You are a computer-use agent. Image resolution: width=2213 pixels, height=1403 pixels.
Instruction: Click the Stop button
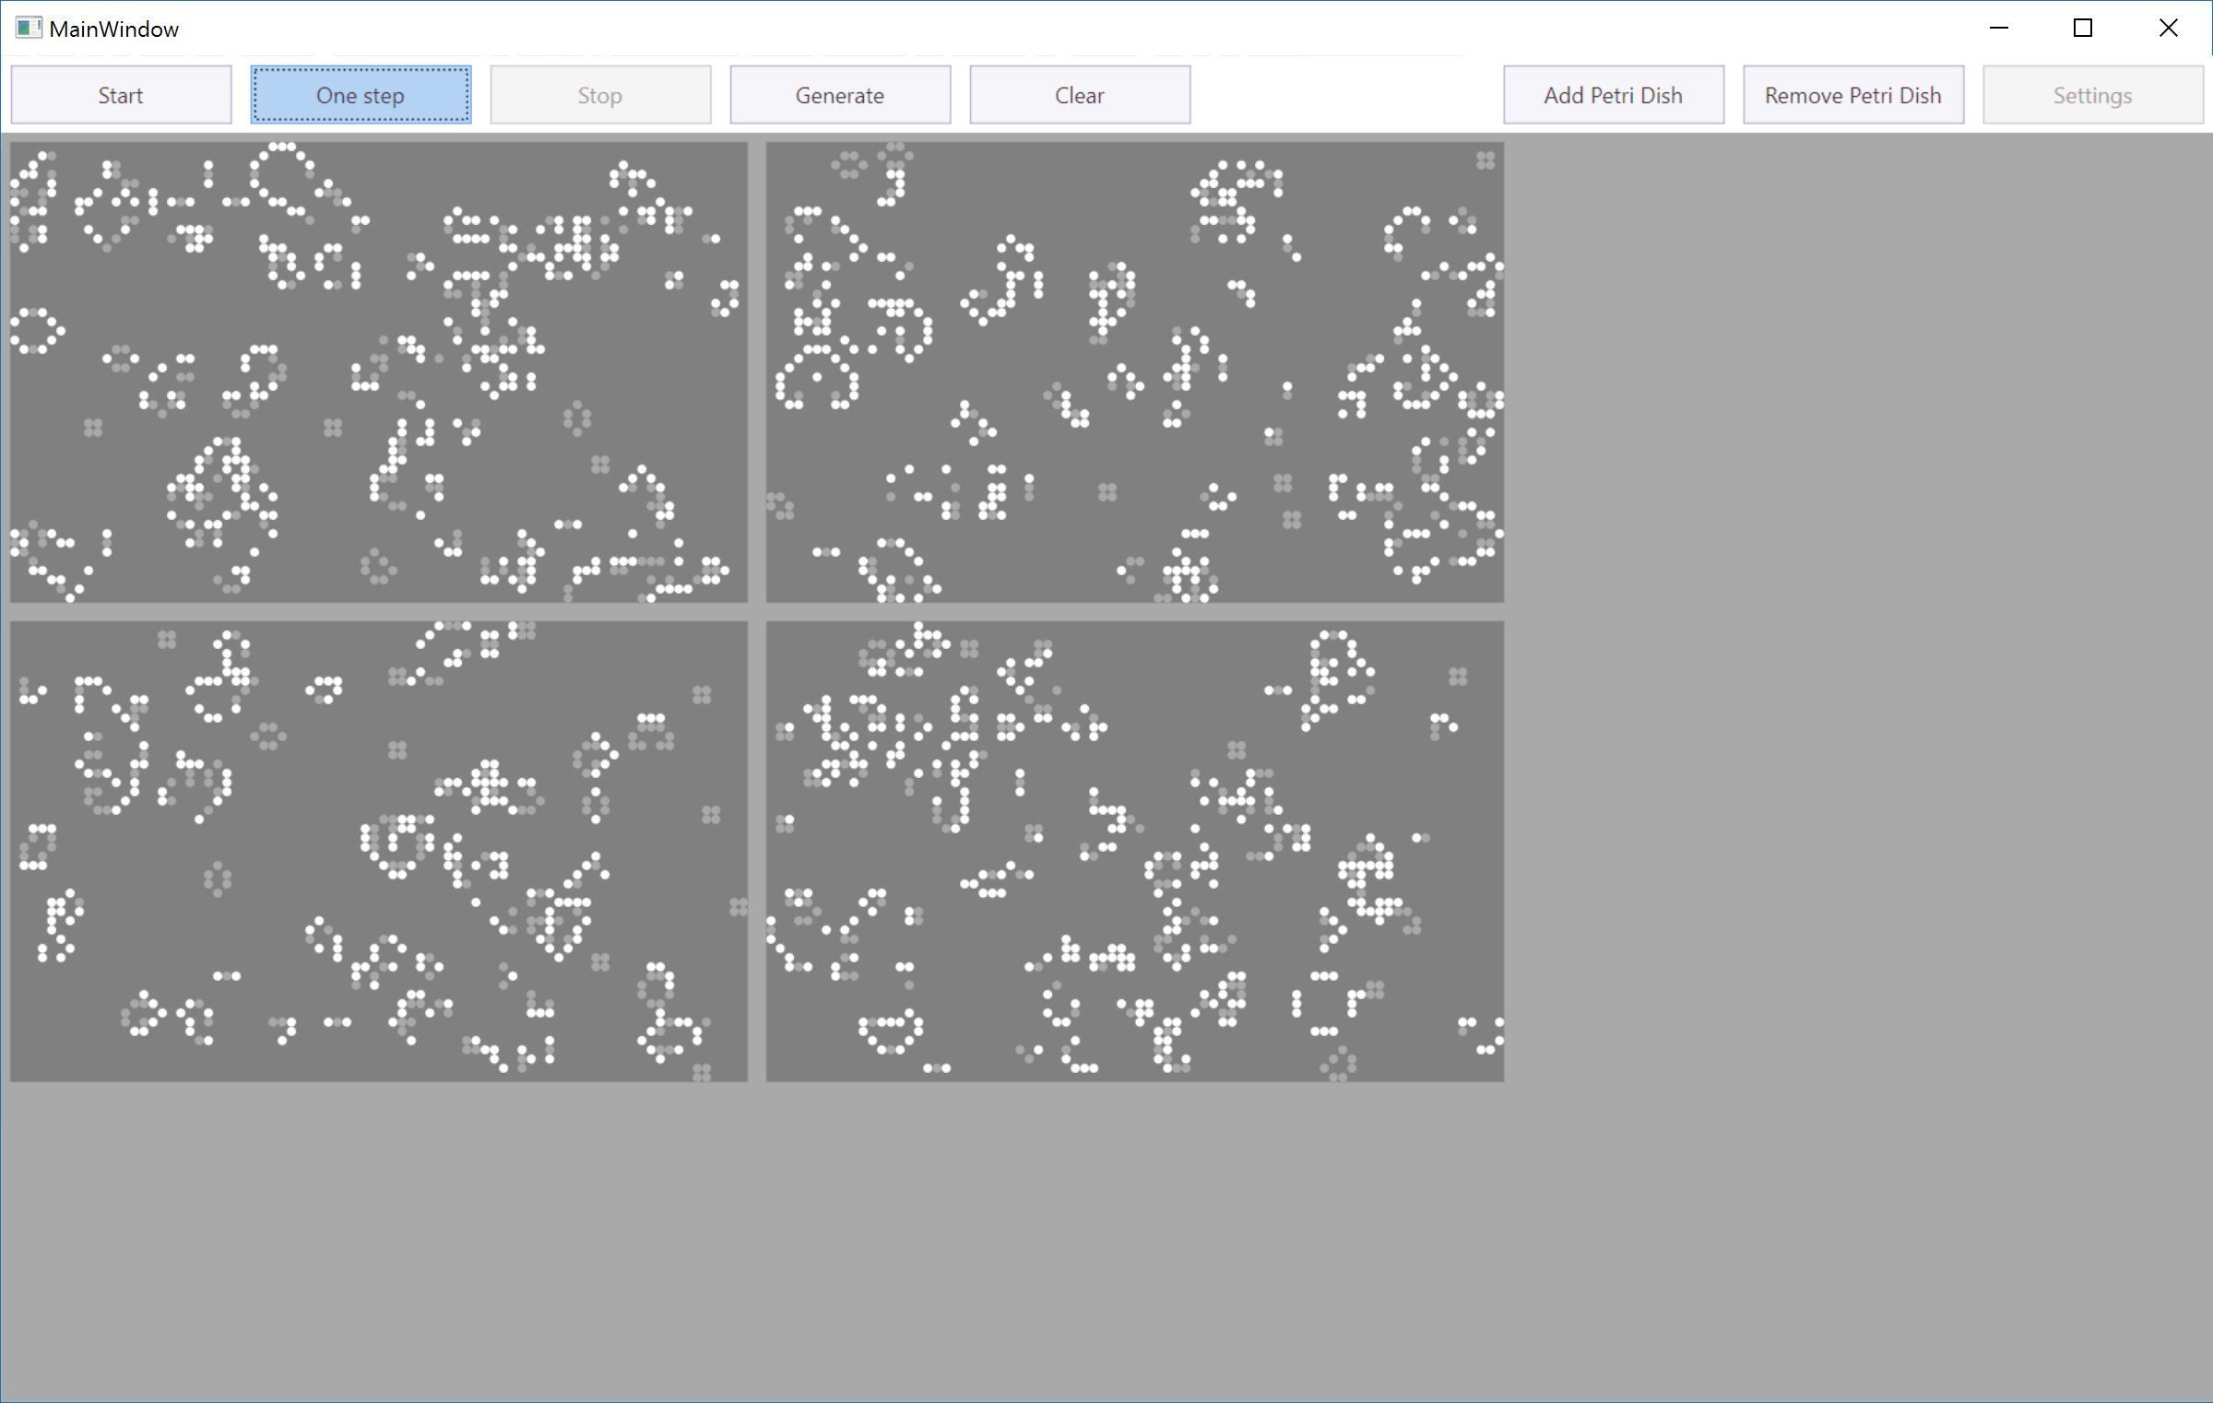600,95
